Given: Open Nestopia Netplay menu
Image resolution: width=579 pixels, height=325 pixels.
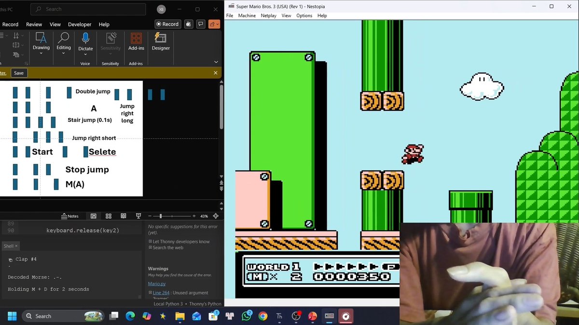Looking at the screenshot, I should pyautogui.click(x=269, y=15).
